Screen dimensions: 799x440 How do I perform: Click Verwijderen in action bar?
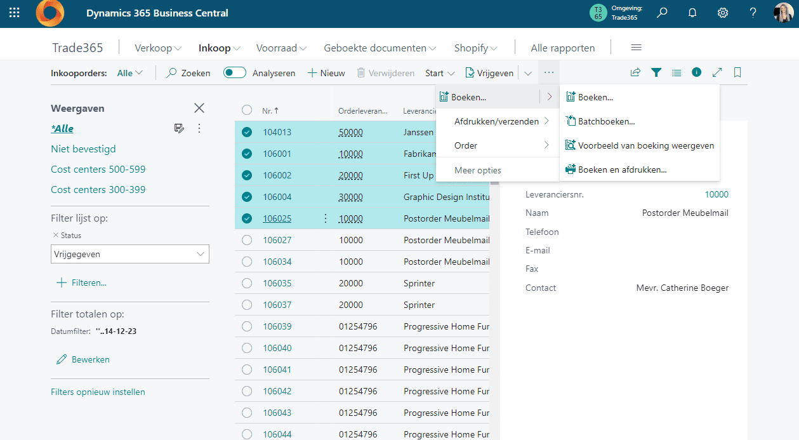385,73
